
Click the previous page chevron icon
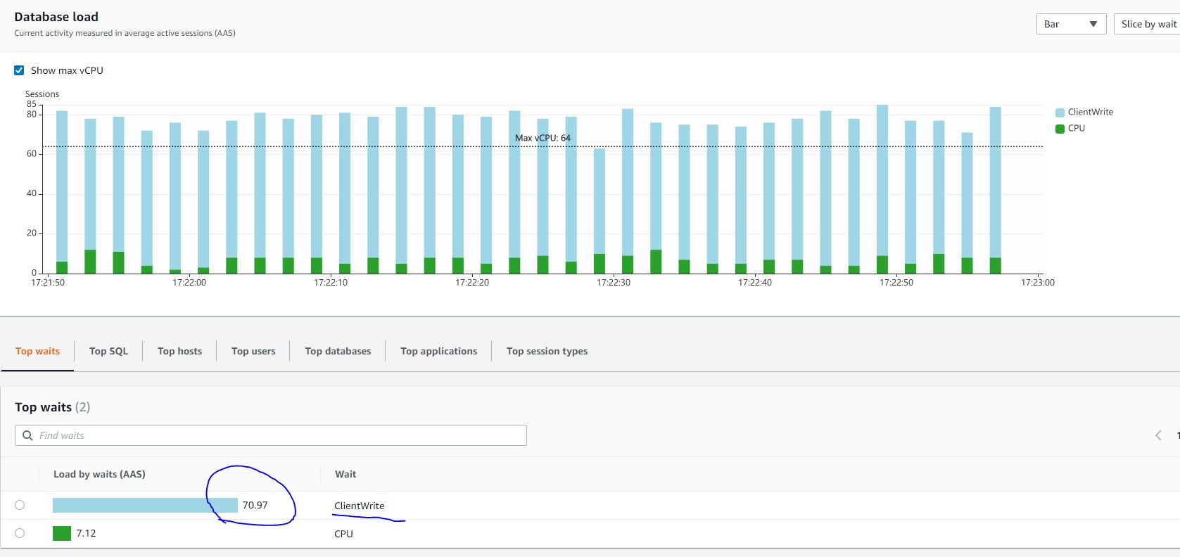click(1158, 435)
